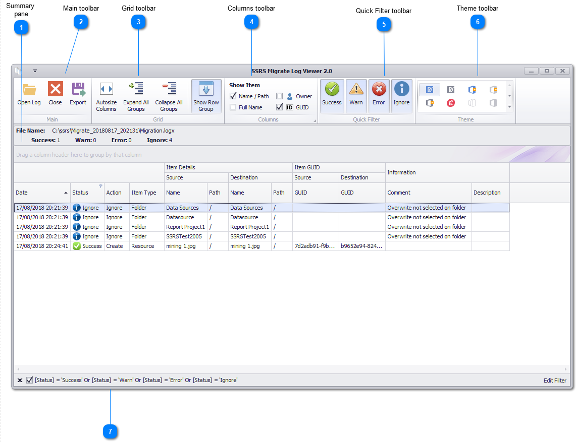Click the Item GUID band header
Image resolution: width=576 pixels, height=442 pixels.
click(339, 167)
